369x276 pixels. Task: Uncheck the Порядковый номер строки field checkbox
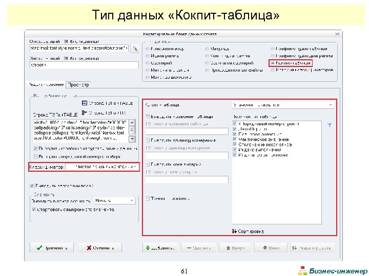pos(234,124)
